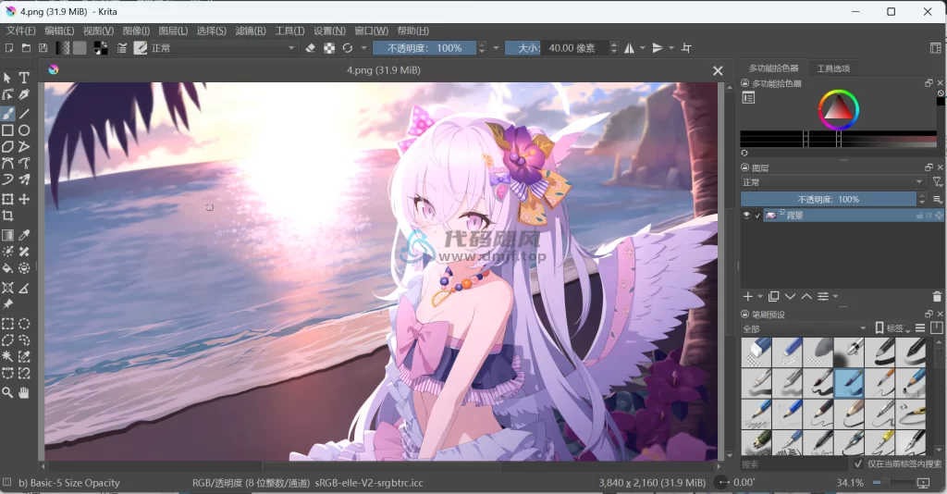Delete the layer with trash icon
This screenshot has width=947, height=494.
[x=937, y=297]
